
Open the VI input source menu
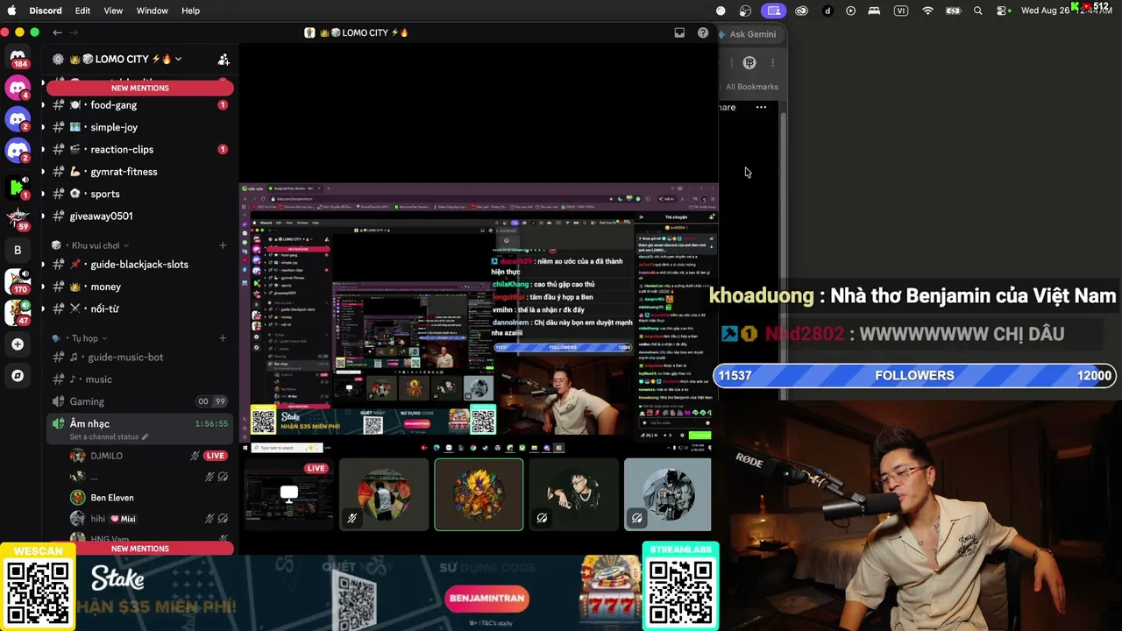coord(901,11)
